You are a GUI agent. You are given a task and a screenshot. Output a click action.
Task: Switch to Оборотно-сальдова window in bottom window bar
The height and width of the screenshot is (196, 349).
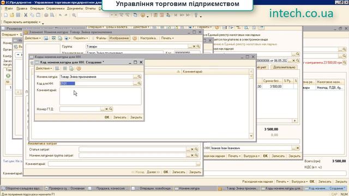click(22, 188)
